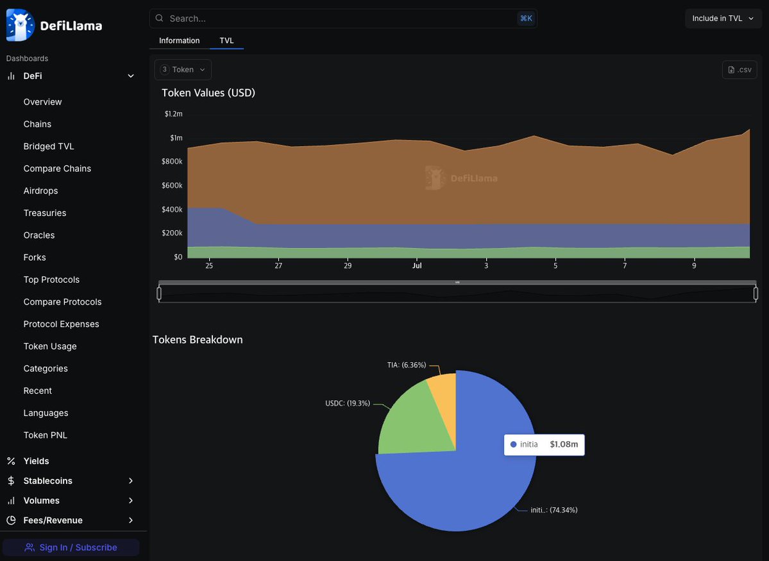Click the search magnifier icon

click(x=160, y=18)
